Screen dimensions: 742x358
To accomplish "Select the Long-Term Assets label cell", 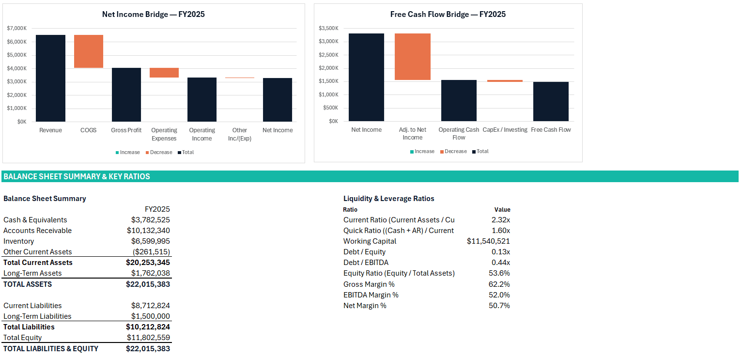I will click(32, 273).
